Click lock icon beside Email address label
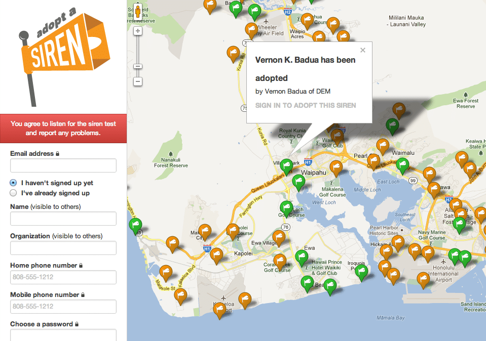Screen dimensions: 486x341 (57, 153)
